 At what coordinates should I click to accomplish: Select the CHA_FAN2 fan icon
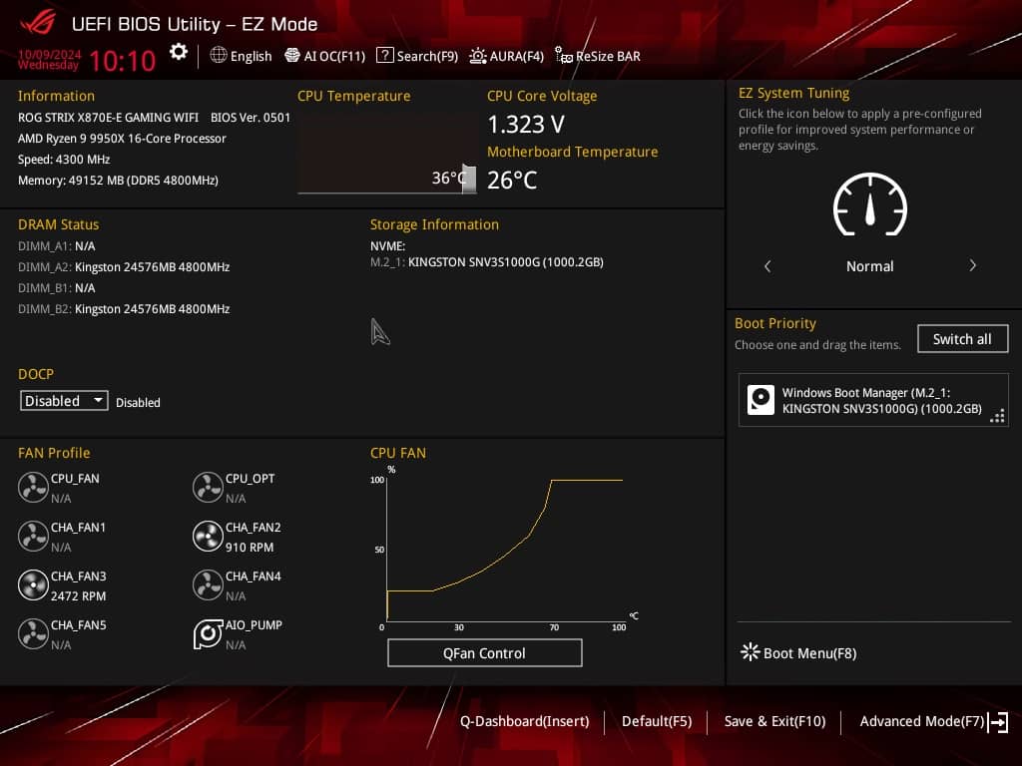pos(208,536)
